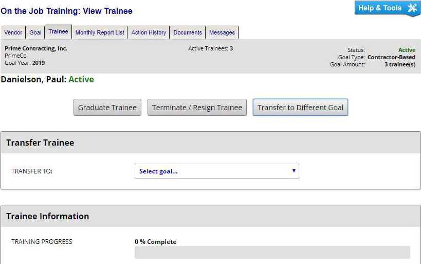Click the Terminate / Resign Trainee button

(197, 108)
